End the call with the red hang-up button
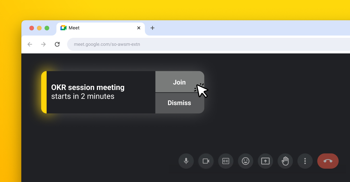 click(x=328, y=161)
